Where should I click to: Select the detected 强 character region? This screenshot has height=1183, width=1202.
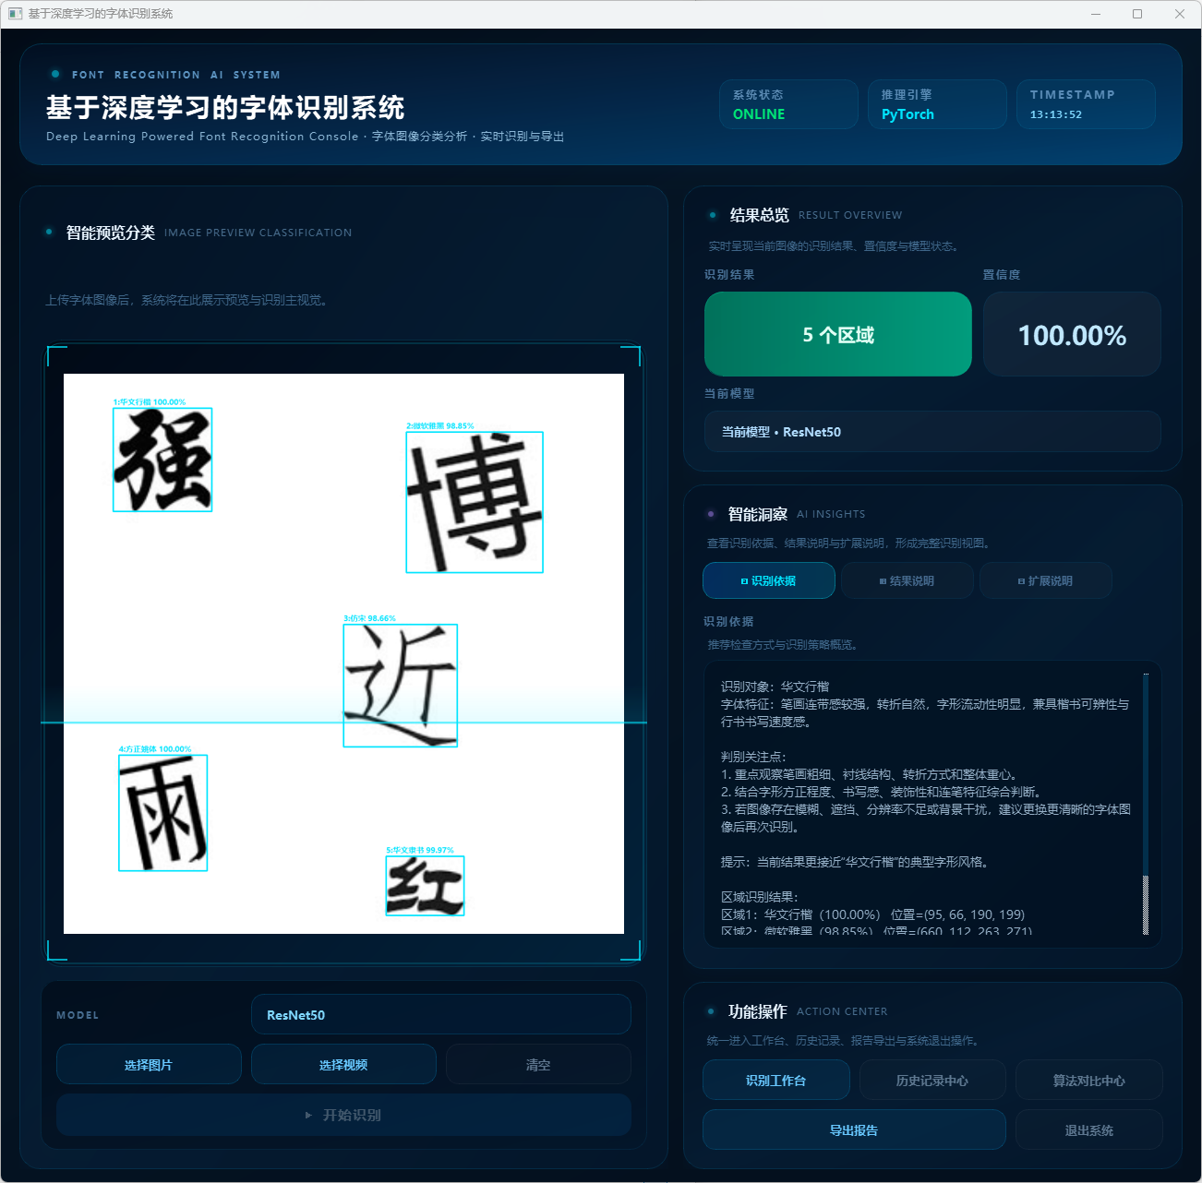coord(162,460)
